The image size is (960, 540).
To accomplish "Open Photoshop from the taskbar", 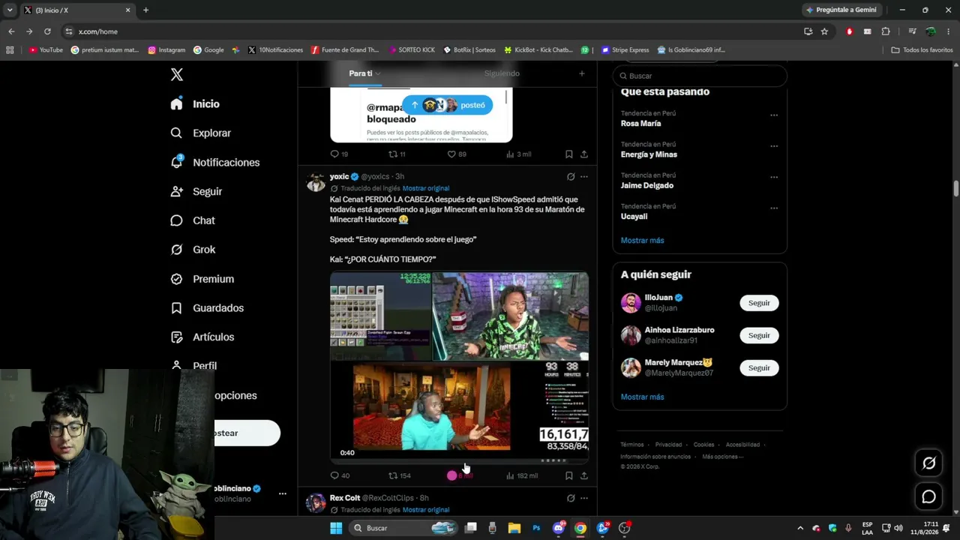I will 536,528.
